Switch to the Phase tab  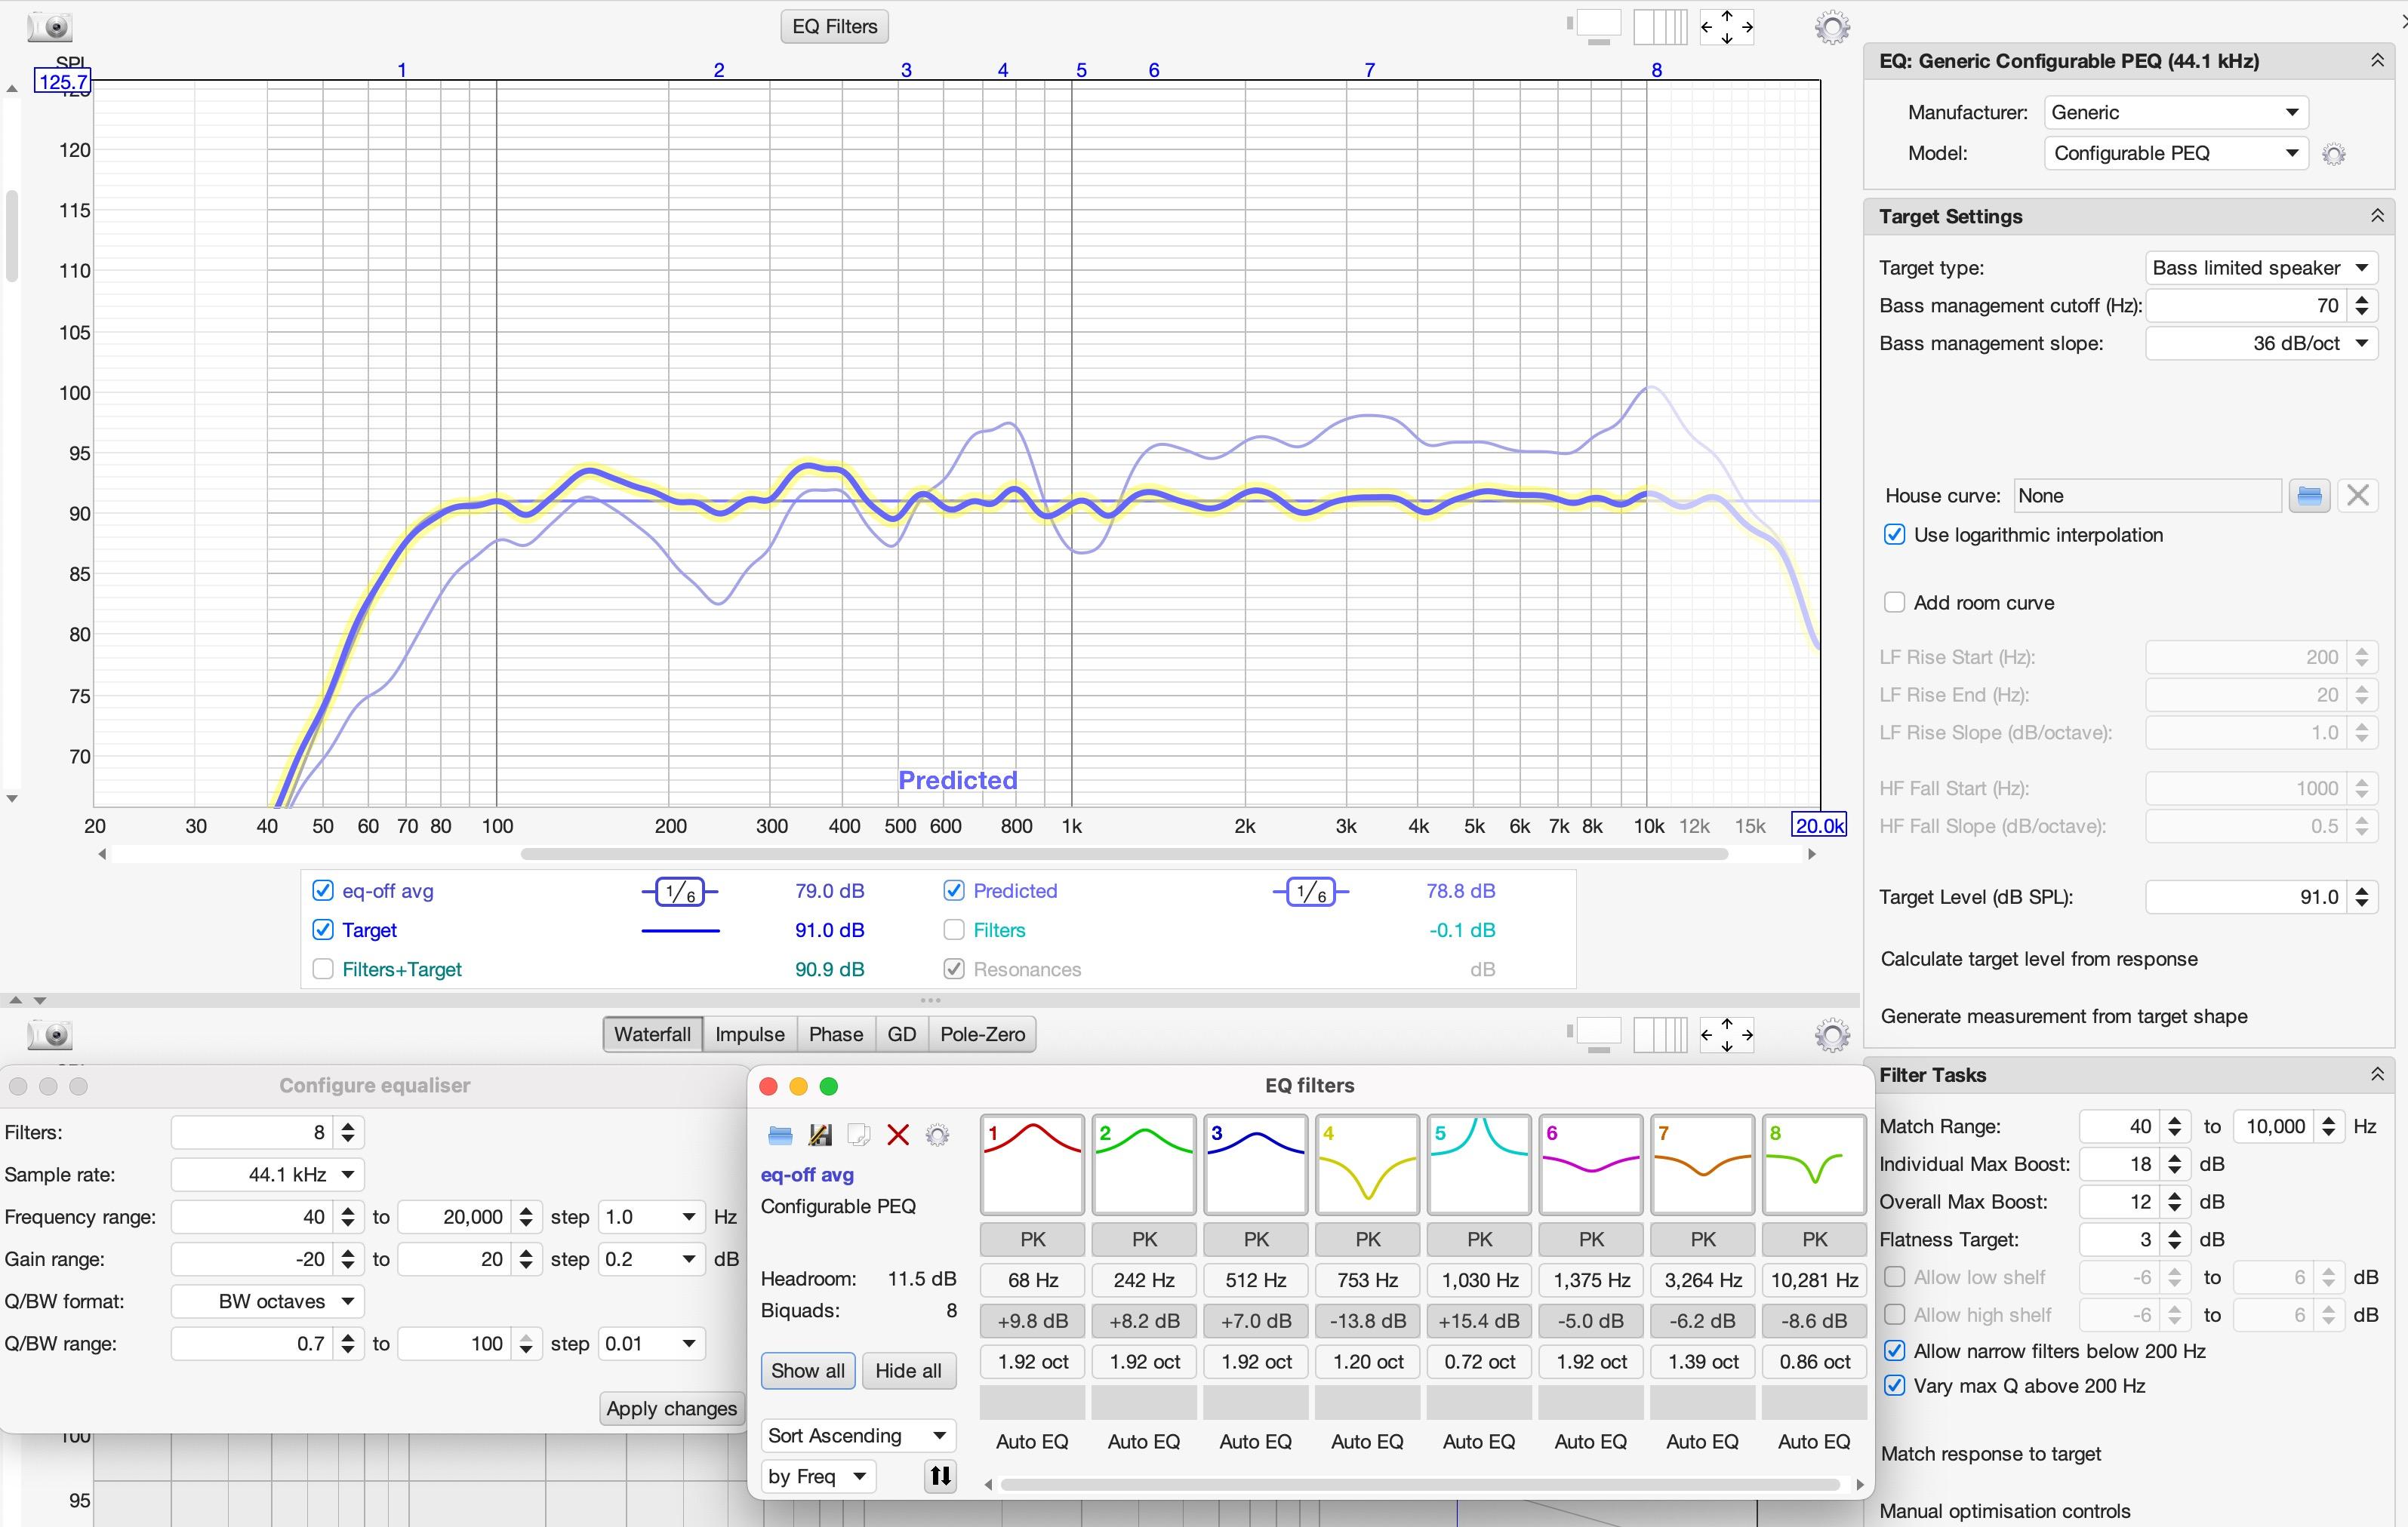pyautogui.click(x=836, y=1034)
